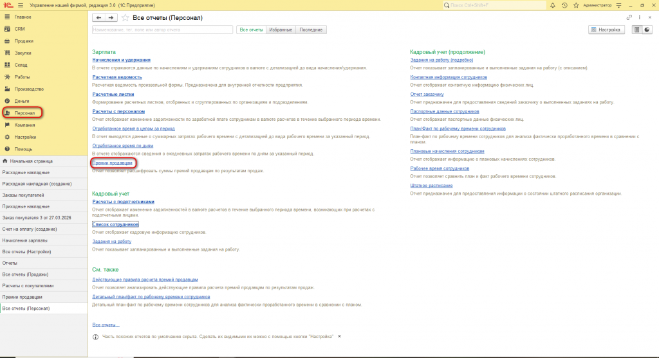
Task: Open the three-dot more actions menu
Action: [640, 17]
